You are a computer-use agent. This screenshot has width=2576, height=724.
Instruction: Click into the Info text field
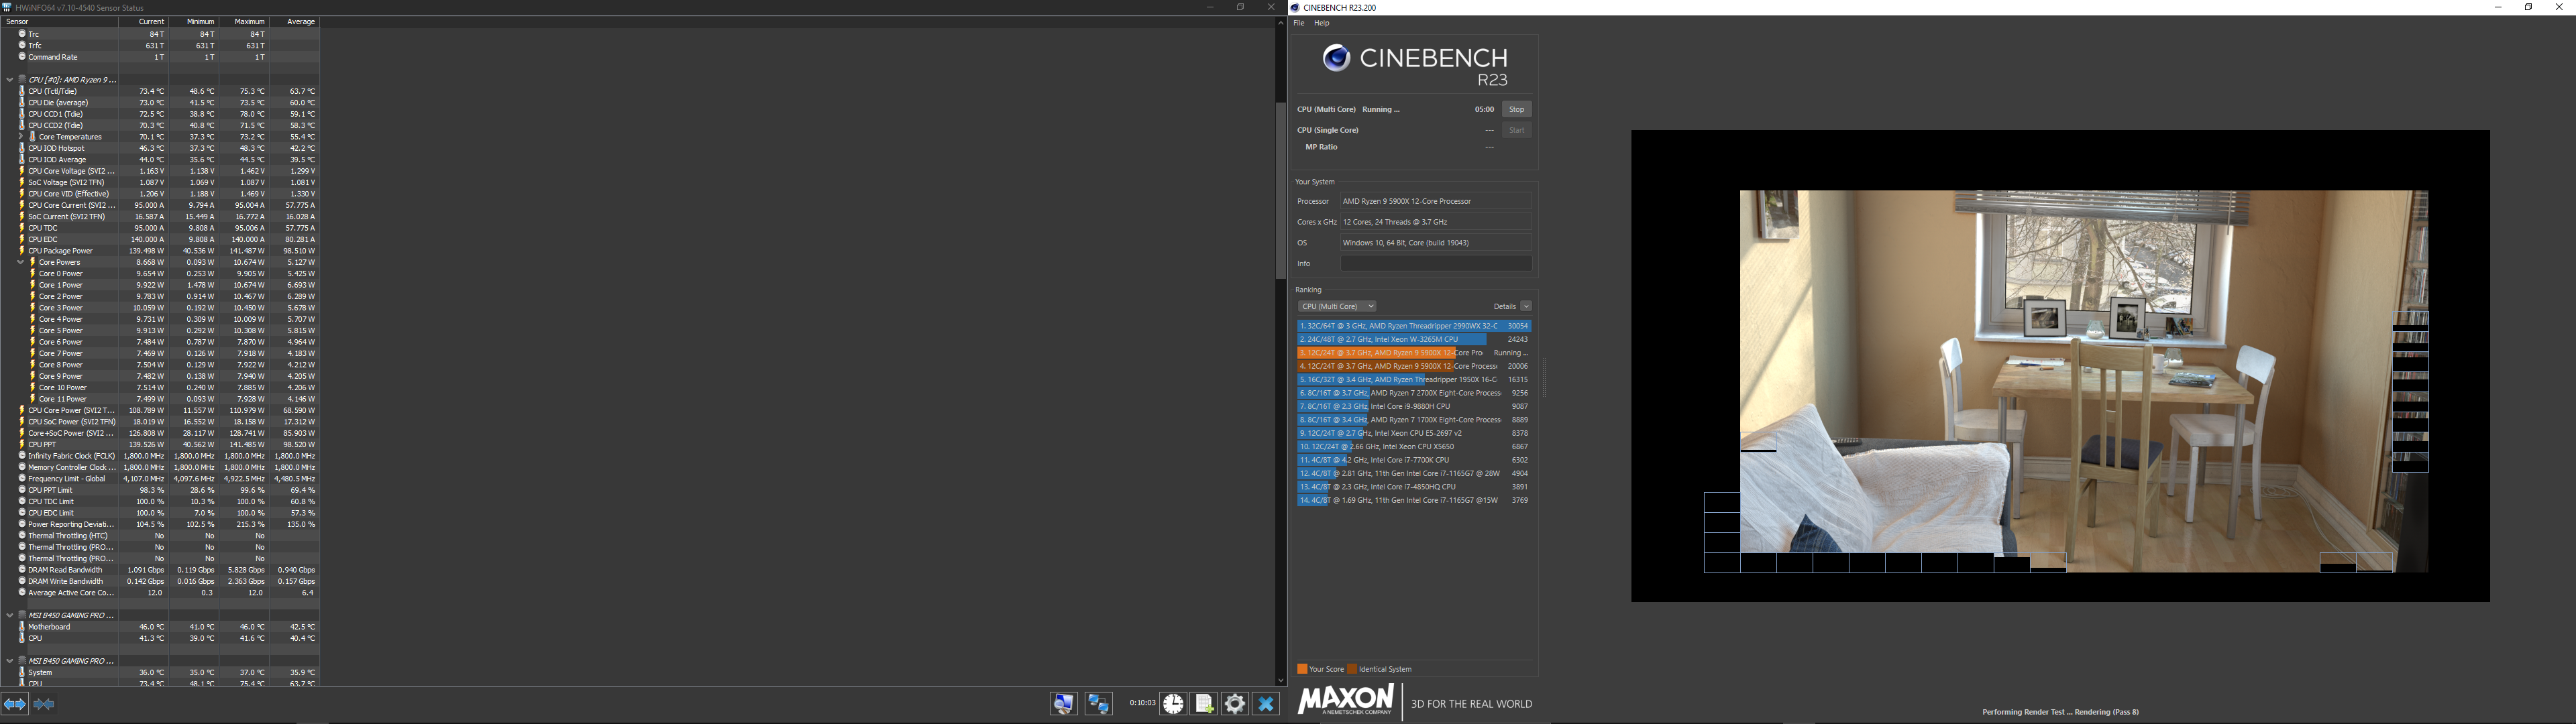(1435, 263)
